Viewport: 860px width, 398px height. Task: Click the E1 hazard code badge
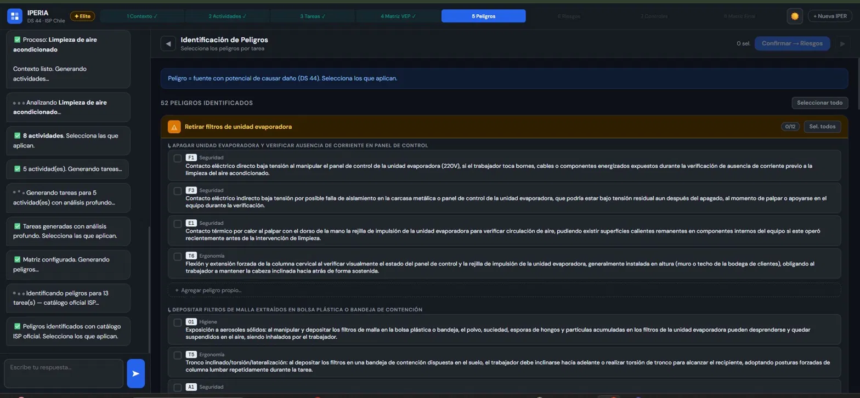(191, 223)
